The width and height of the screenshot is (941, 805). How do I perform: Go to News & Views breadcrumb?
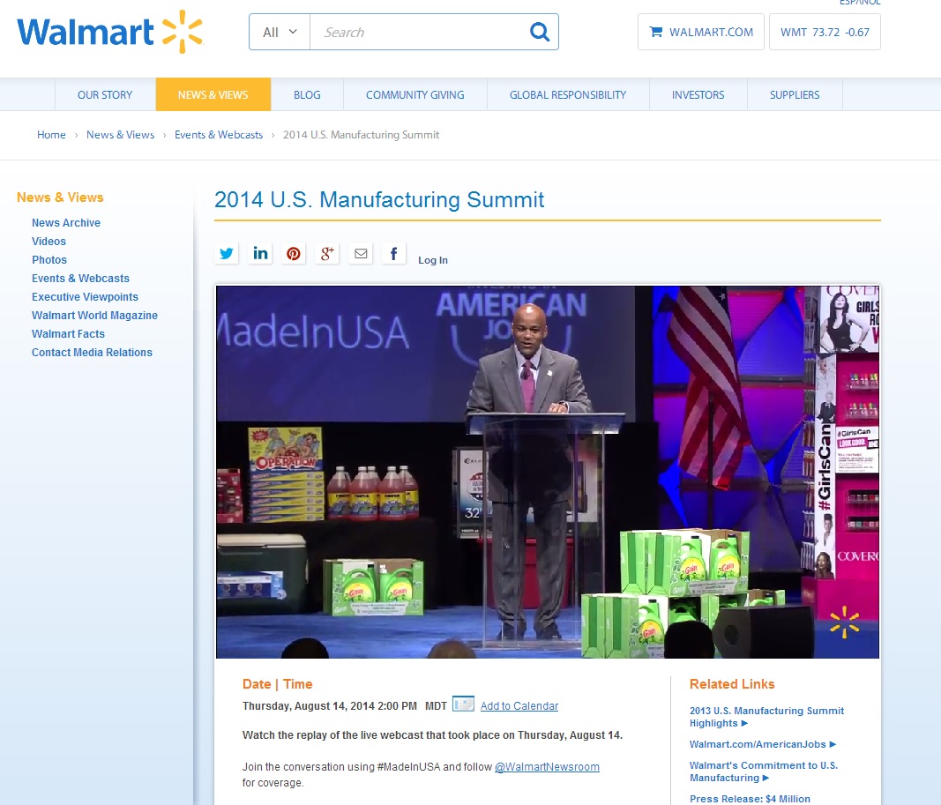[x=121, y=135]
